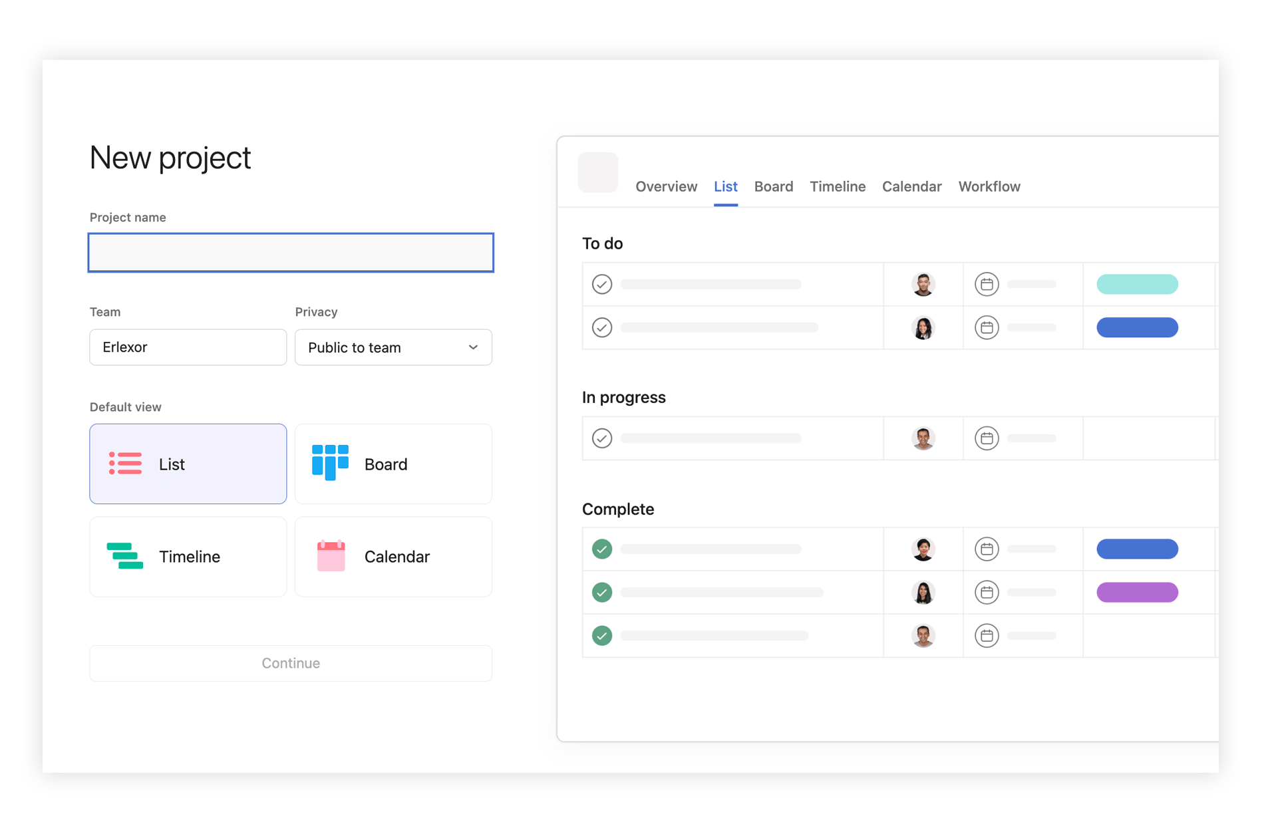Select the List default view icon
This screenshot has height=832, width=1272.
125,464
